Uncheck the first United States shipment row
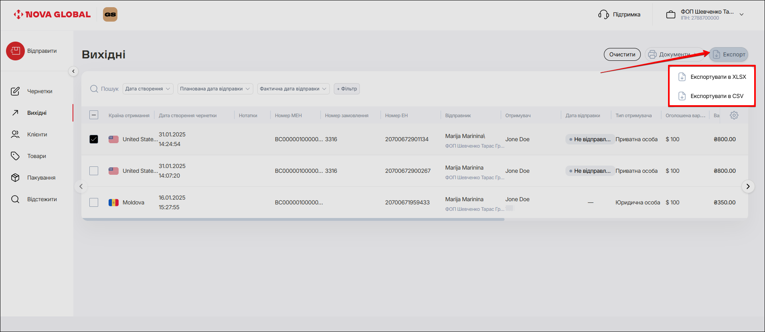Screen dimensions: 765x332 click(94, 139)
